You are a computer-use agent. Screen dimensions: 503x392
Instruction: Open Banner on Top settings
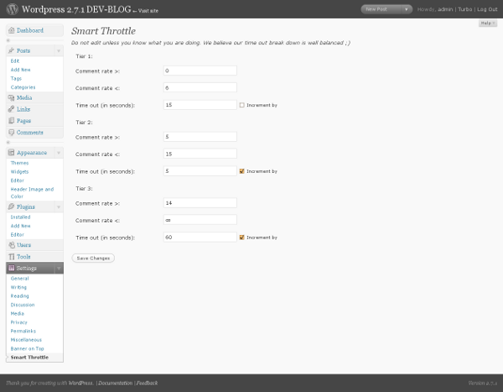point(27,348)
